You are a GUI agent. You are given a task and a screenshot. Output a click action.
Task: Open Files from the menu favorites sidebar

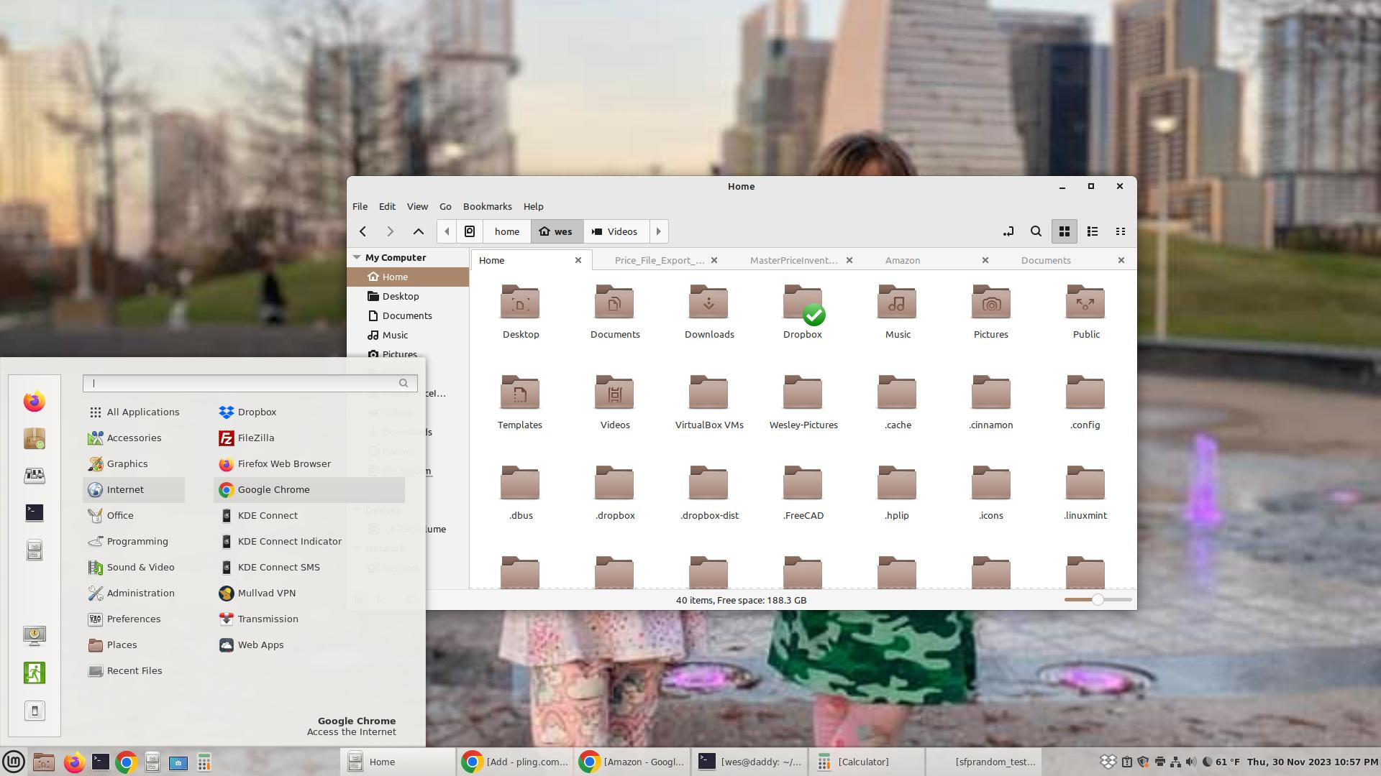35,550
